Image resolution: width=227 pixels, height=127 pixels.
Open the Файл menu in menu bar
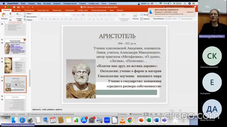(x=23, y=4)
